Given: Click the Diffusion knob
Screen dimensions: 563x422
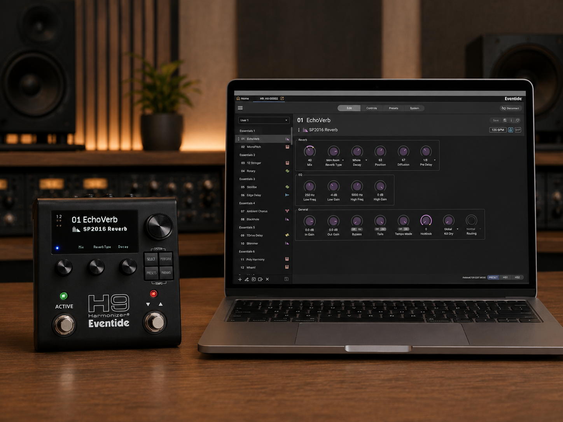Looking at the screenshot, I should [403, 151].
